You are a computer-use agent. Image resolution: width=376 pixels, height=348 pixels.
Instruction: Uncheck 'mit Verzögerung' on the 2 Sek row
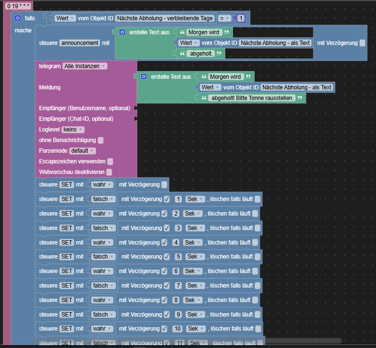click(x=164, y=214)
